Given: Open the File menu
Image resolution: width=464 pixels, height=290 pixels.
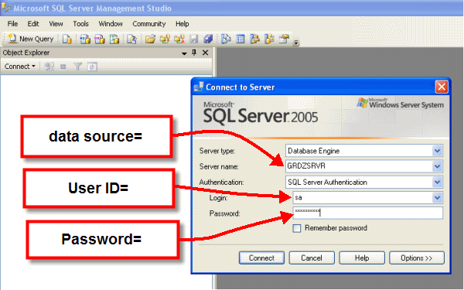Looking at the screenshot, I should pos(12,24).
